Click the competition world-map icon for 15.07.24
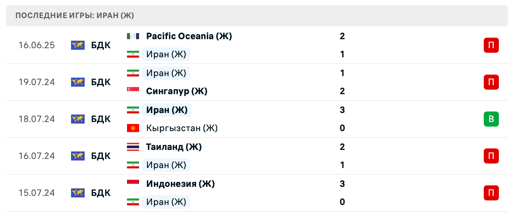Screen dimensions: 514x217 (78, 193)
